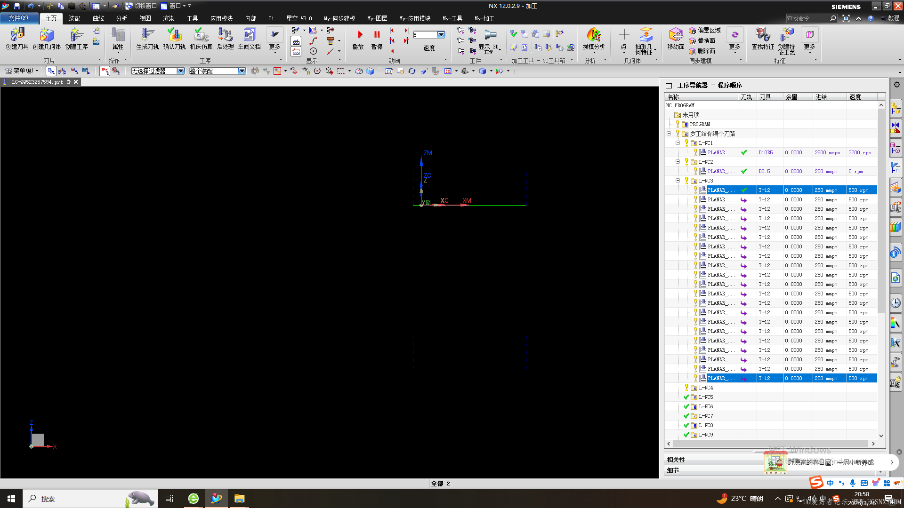Click the navigator horizontal scrollbar
Image resolution: width=904 pixels, height=508 pixels.
point(770,444)
